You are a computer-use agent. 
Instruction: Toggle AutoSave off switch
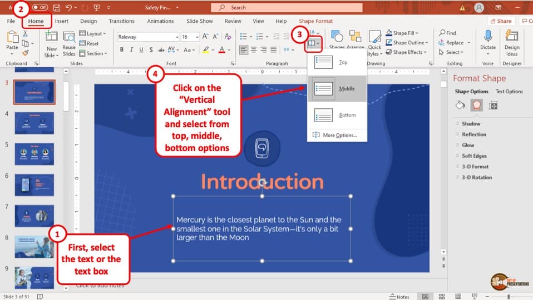point(40,7)
